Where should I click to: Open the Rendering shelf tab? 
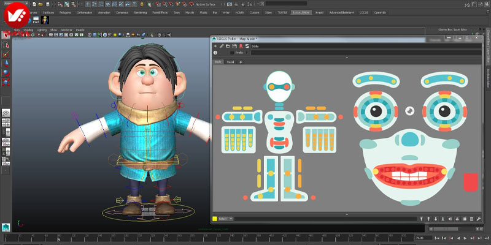tap(140, 13)
